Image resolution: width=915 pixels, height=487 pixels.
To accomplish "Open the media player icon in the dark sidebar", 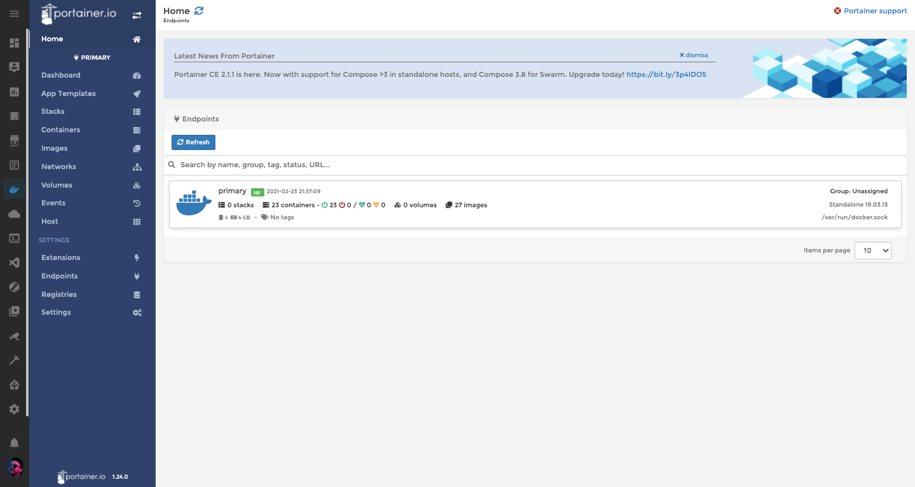I will pos(14,312).
